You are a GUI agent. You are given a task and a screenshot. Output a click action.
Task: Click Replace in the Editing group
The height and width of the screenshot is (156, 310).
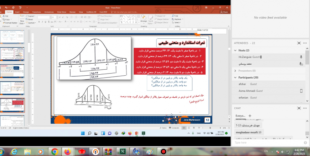(x=177, y=19)
